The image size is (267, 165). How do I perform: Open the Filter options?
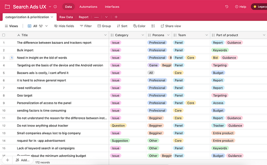pos(86,26)
